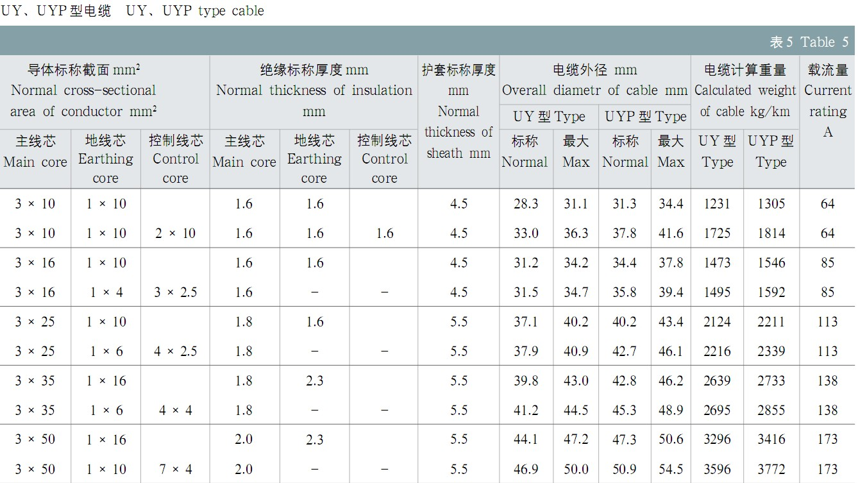Select the 'Normal thickness of insulation mm' header
858x483 pixels.
pyautogui.click(x=314, y=90)
